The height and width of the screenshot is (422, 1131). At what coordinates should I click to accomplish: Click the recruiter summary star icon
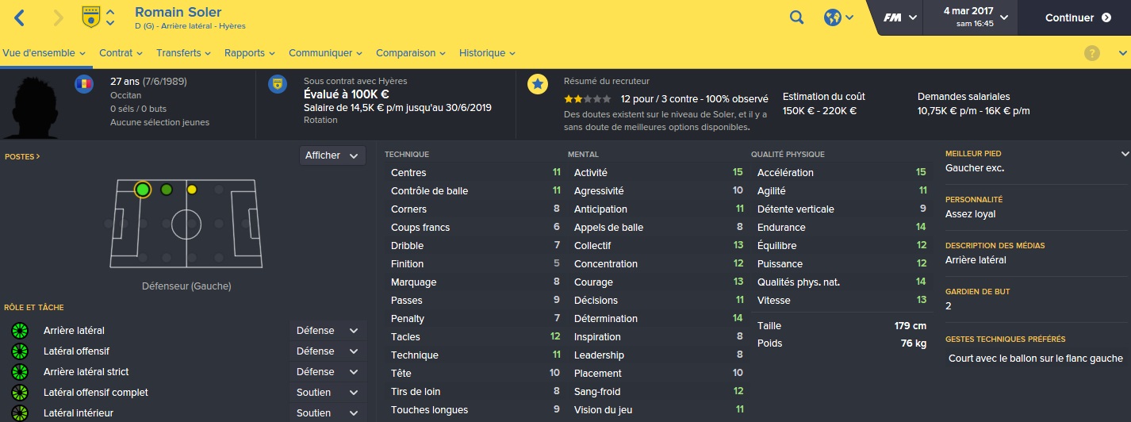pos(538,83)
